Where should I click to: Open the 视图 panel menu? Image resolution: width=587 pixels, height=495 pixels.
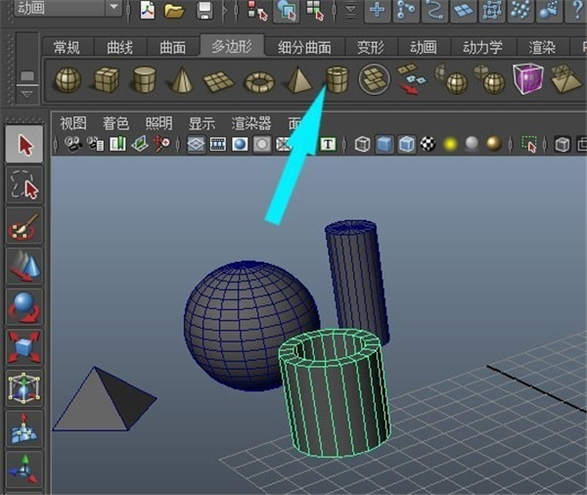[x=73, y=123]
